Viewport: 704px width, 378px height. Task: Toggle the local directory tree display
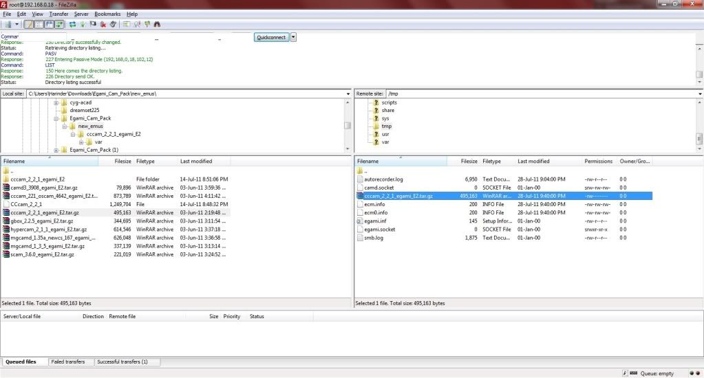(39, 24)
